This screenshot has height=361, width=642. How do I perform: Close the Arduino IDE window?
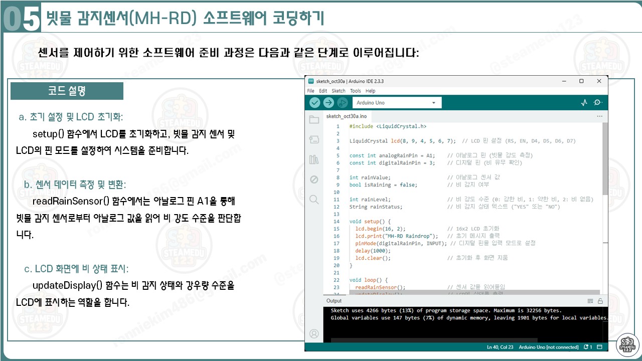point(599,81)
